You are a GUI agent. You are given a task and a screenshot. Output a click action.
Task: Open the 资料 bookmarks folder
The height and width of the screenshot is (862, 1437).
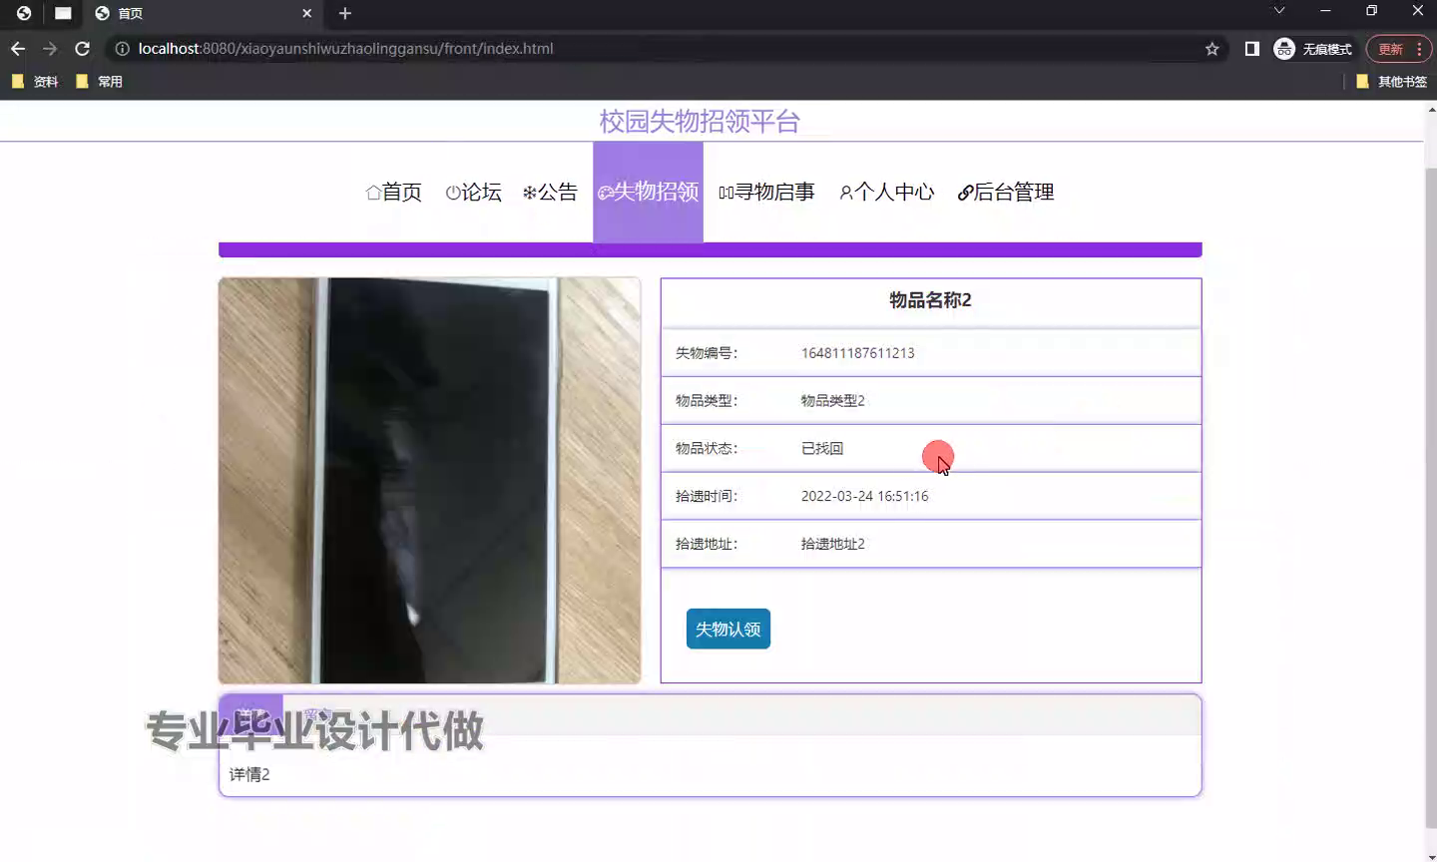[35, 82]
